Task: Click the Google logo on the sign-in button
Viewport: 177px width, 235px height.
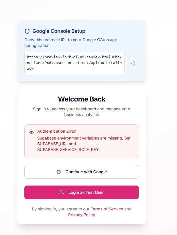Action: click(59, 172)
